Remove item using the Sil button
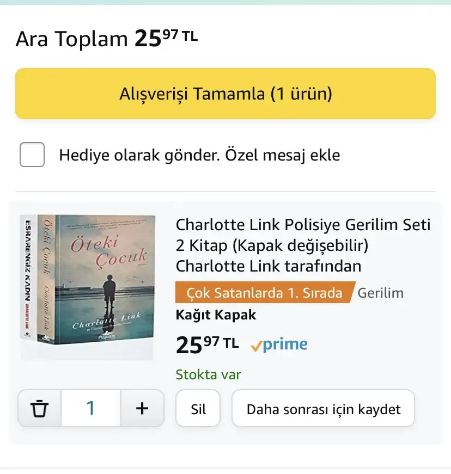The height and width of the screenshot is (474, 451). coord(198,408)
